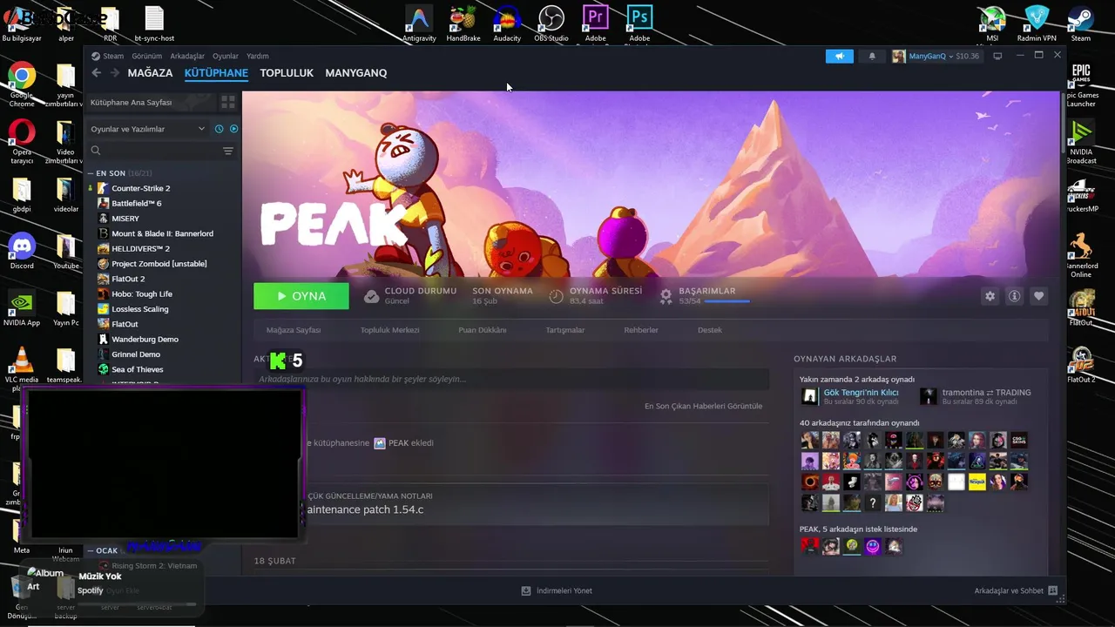Click the achievements progress bar
Screen dimensions: 1115x627
pos(727,301)
